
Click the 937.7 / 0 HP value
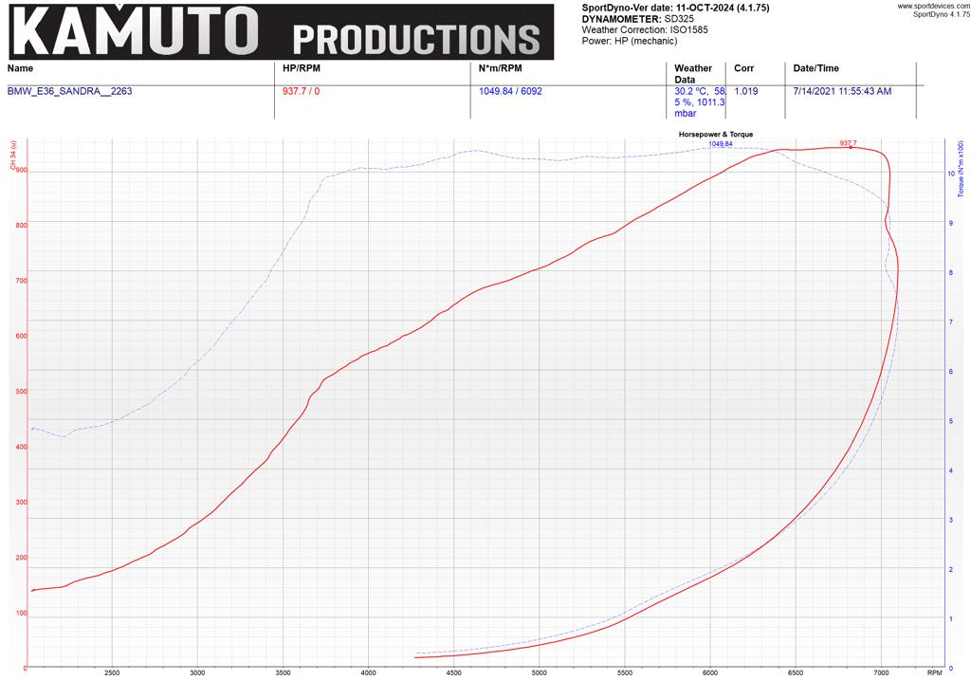coord(301,91)
